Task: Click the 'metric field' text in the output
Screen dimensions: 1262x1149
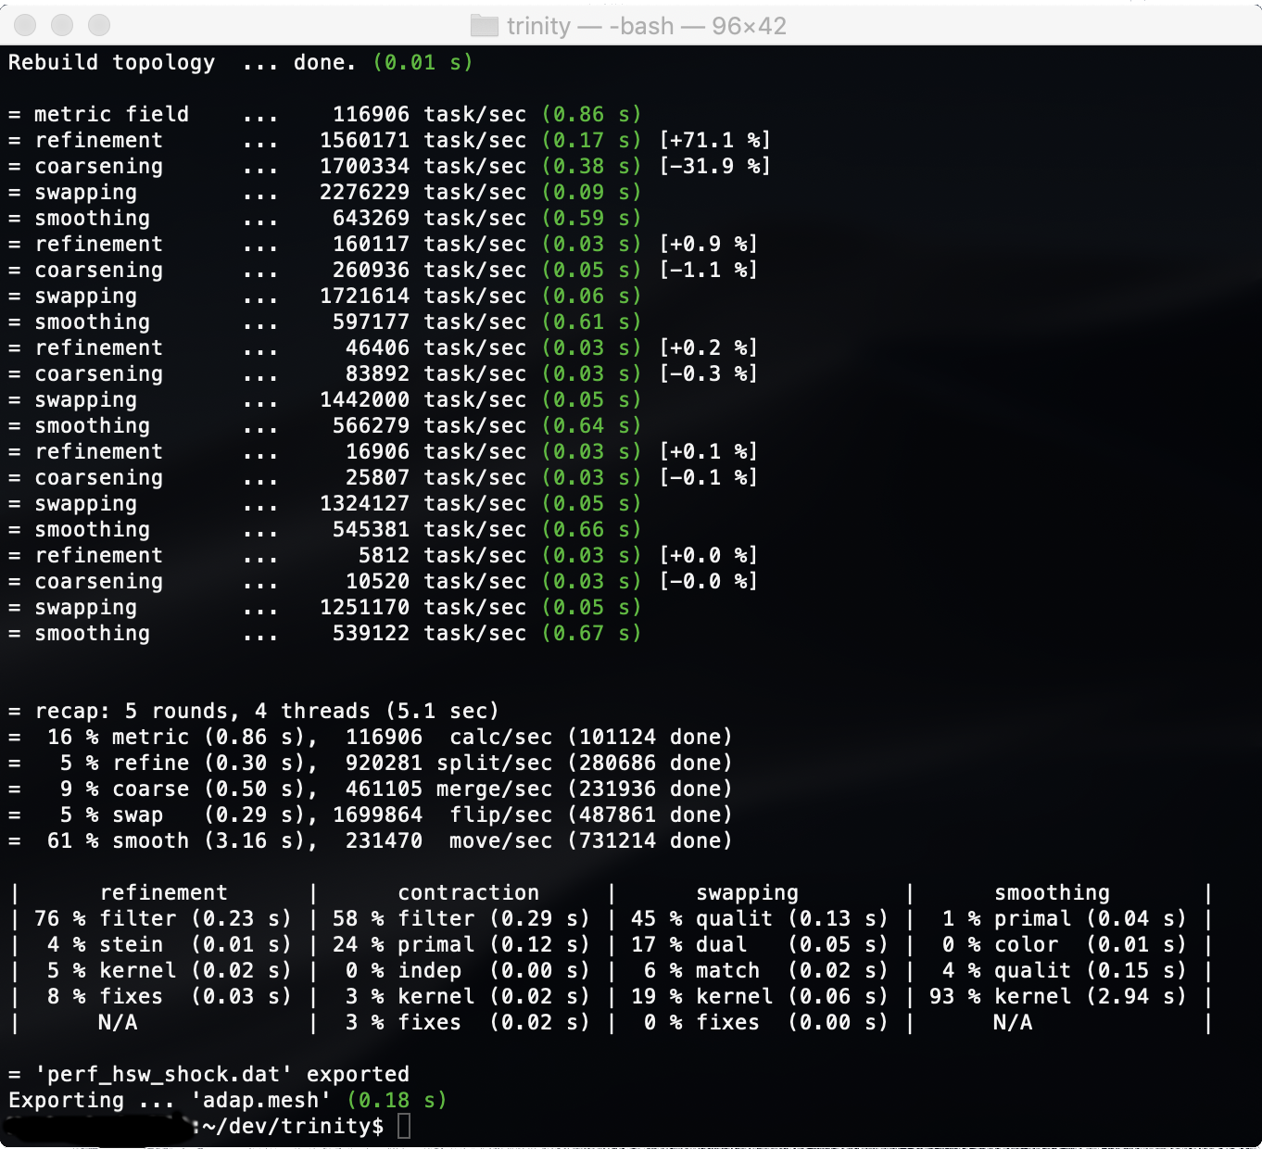Action: [x=111, y=114]
